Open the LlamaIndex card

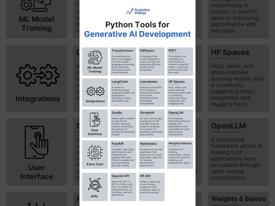pos(152,93)
